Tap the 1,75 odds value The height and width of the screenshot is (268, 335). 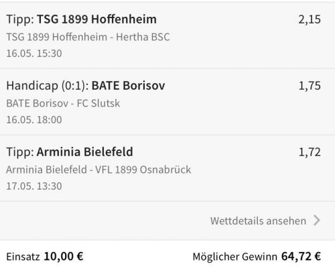pos(310,86)
